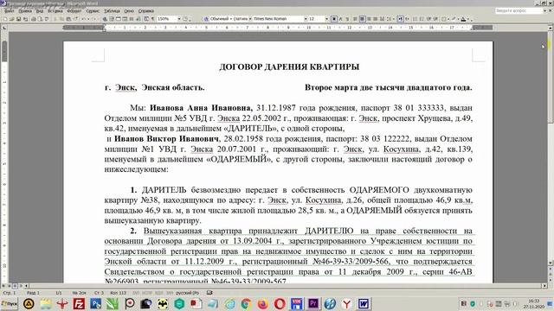Toggle bold formatting (Ж)

[334, 19]
